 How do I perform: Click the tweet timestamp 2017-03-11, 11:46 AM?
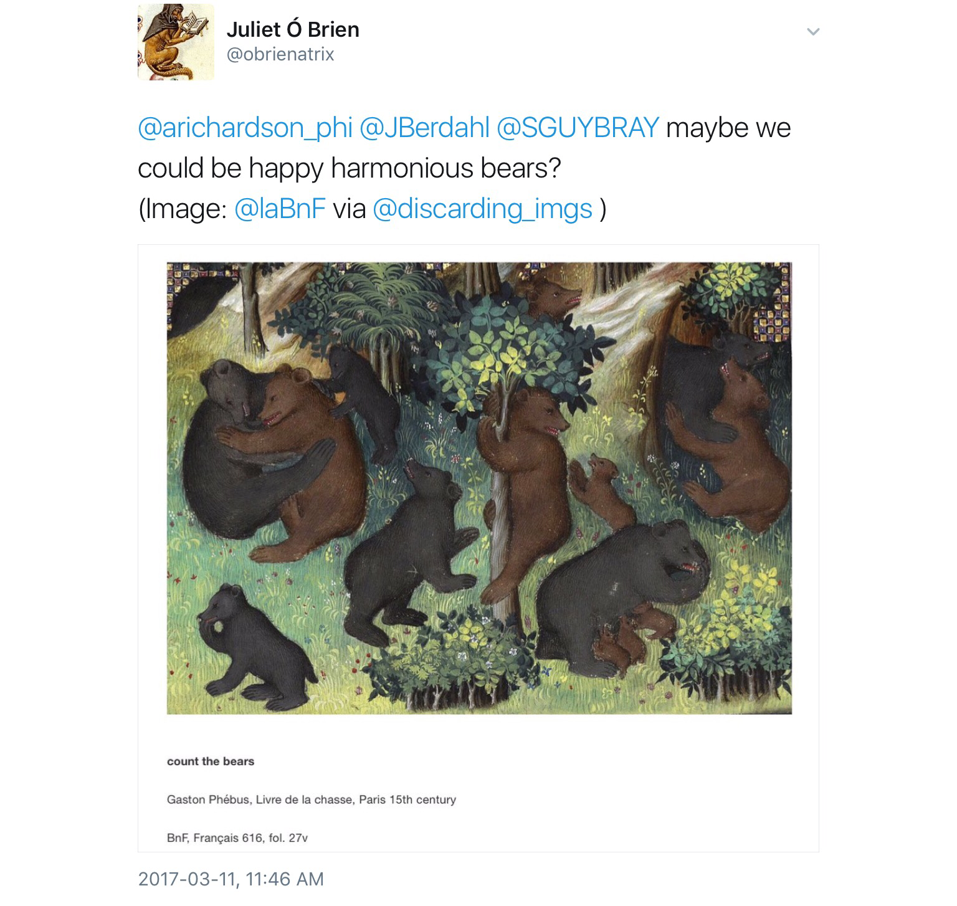click(x=231, y=879)
